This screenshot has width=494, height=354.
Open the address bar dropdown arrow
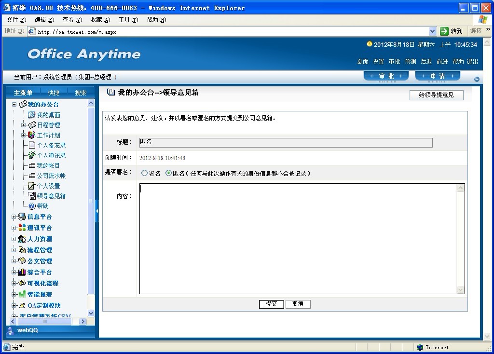coord(432,31)
